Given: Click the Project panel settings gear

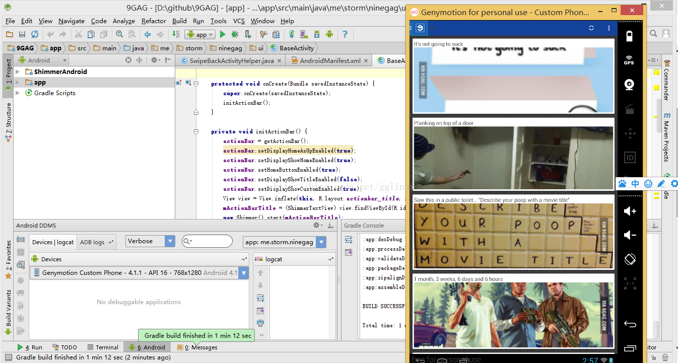Looking at the screenshot, I should click(155, 60).
